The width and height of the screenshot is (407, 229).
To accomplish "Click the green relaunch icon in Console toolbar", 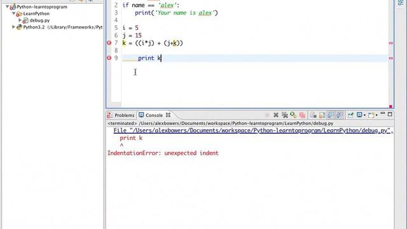I will point(293,114).
